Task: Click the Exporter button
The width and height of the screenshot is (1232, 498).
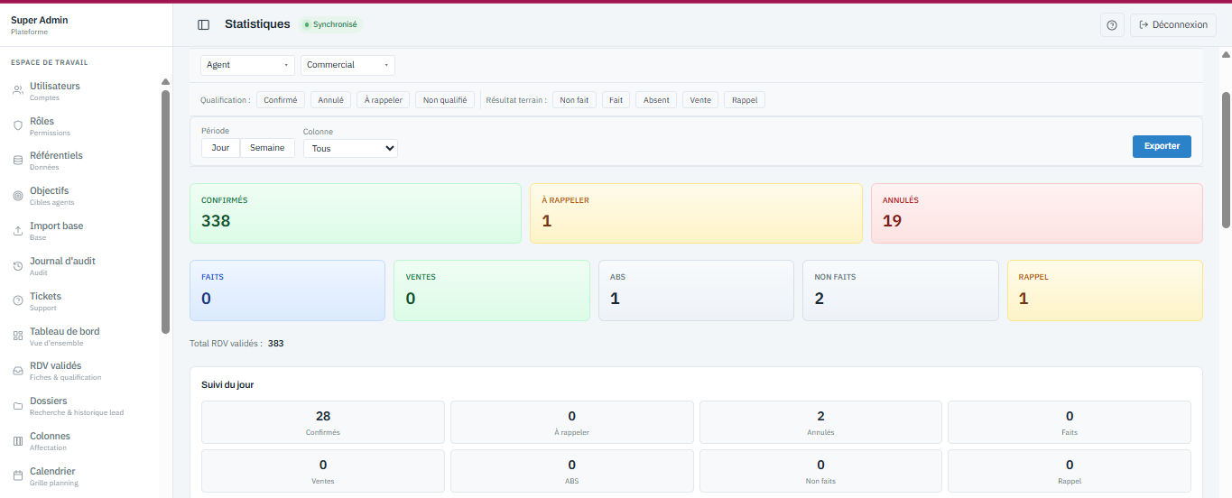Action: point(1162,146)
